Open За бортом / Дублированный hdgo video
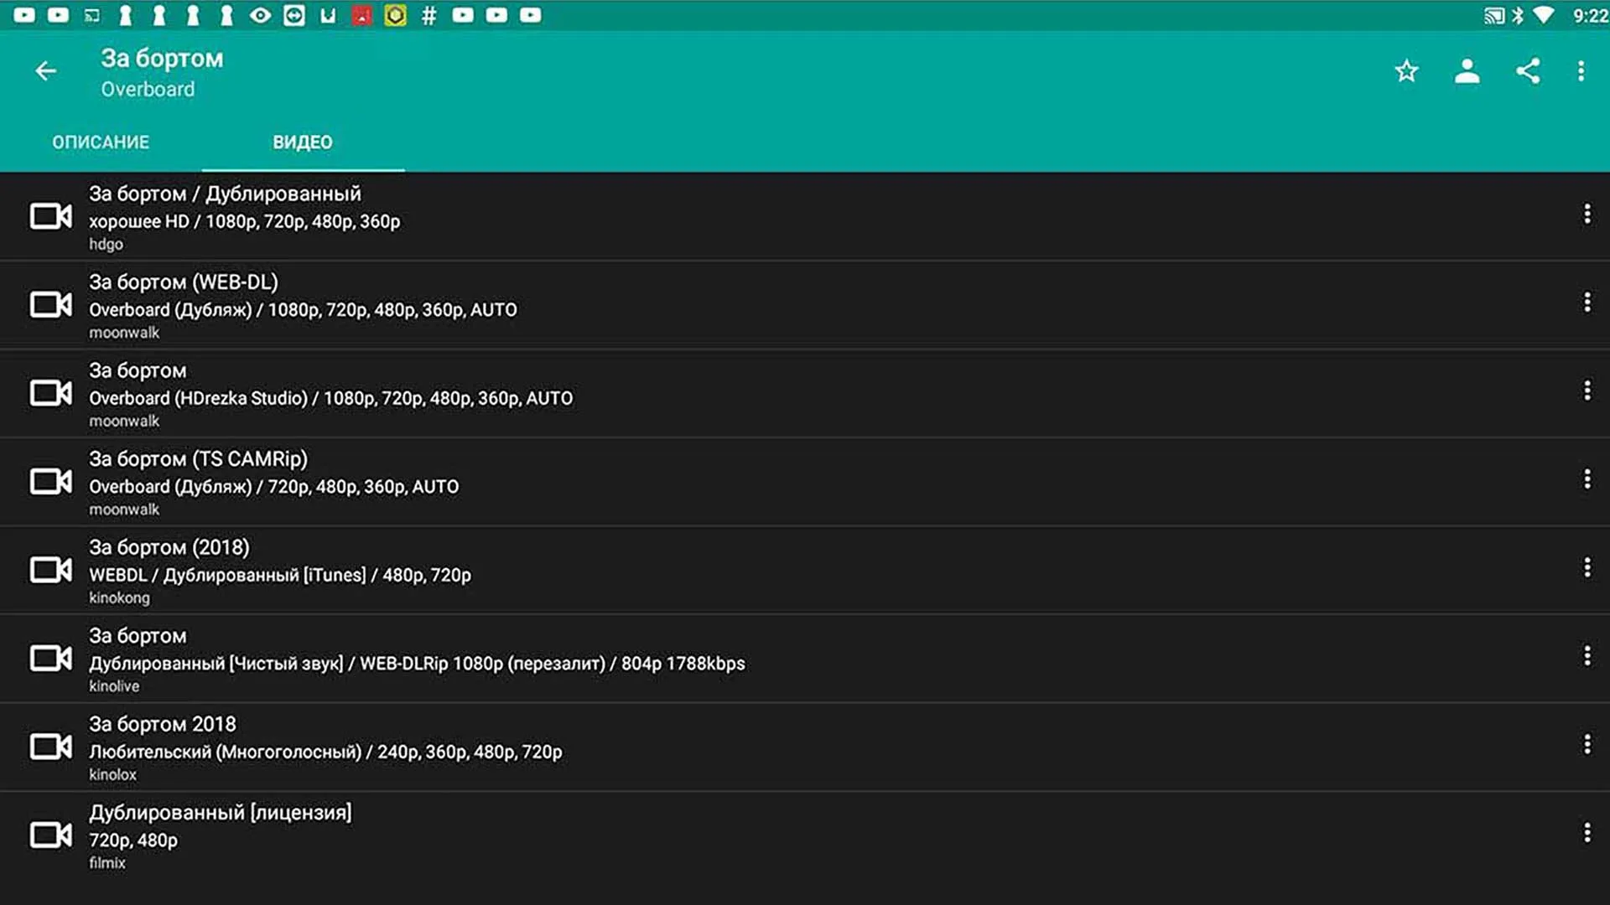The width and height of the screenshot is (1610, 905). tap(244, 216)
